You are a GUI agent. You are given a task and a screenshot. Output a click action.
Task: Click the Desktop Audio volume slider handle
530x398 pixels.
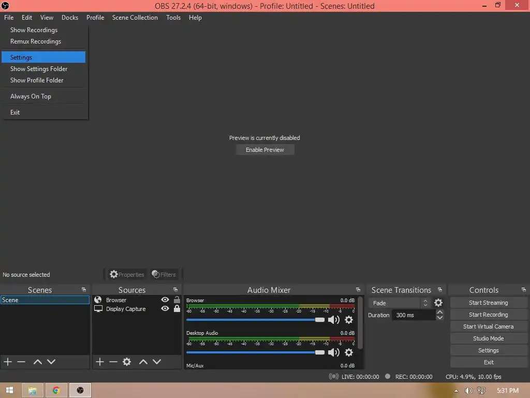[x=320, y=352]
